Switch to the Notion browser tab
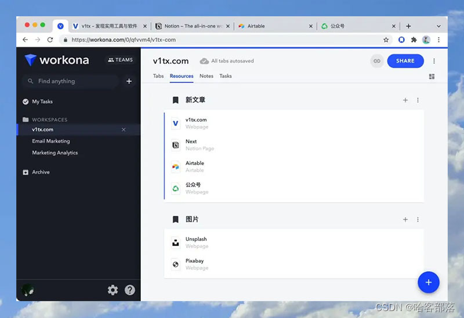The width and height of the screenshot is (464, 318). [x=193, y=26]
